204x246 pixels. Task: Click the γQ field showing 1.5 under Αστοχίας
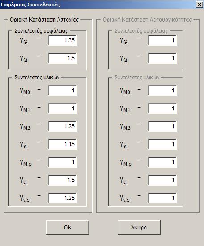pos(62,58)
